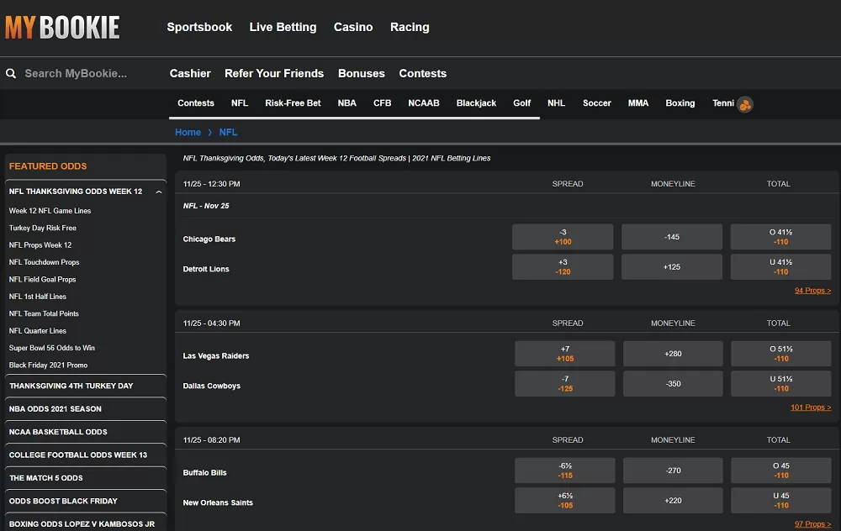Viewport: 841px width, 531px height.
Task: Open Super Bowl 56 Odds to Win
Action: click(52, 348)
